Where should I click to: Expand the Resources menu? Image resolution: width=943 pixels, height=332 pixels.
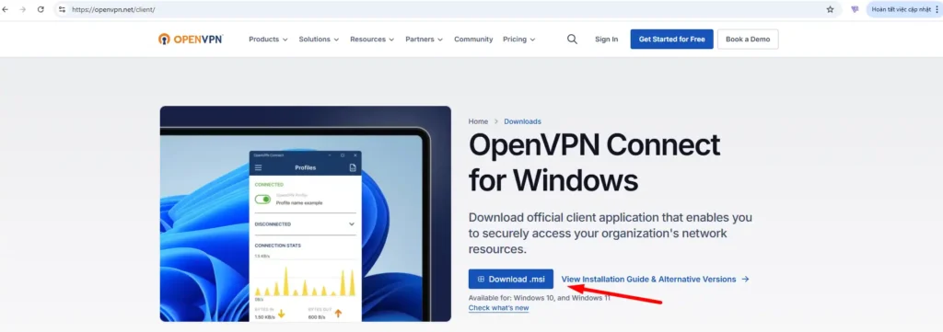coord(372,39)
